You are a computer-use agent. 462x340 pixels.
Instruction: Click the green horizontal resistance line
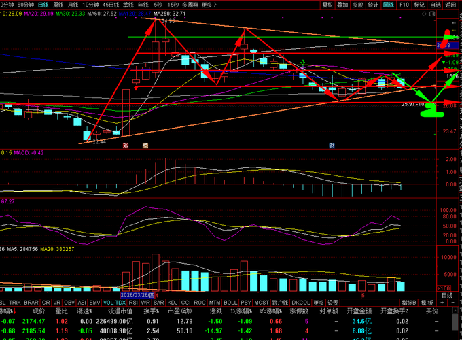coord(286,37)
